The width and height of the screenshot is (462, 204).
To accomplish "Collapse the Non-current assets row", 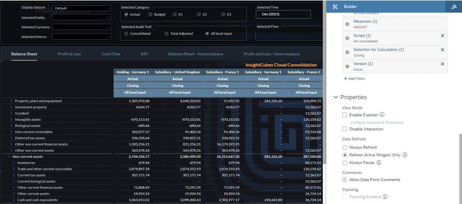I will pyautogui.click(x=10, y=156).
